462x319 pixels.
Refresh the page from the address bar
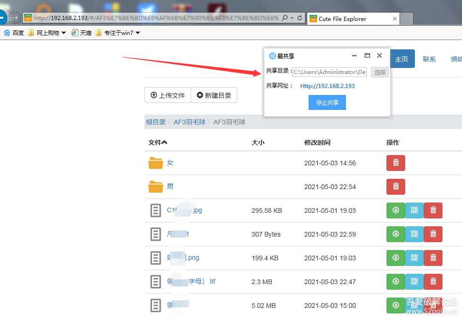pos(300,18)
